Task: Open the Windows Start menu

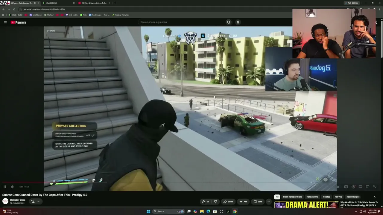Action: [x=148, y=211]
